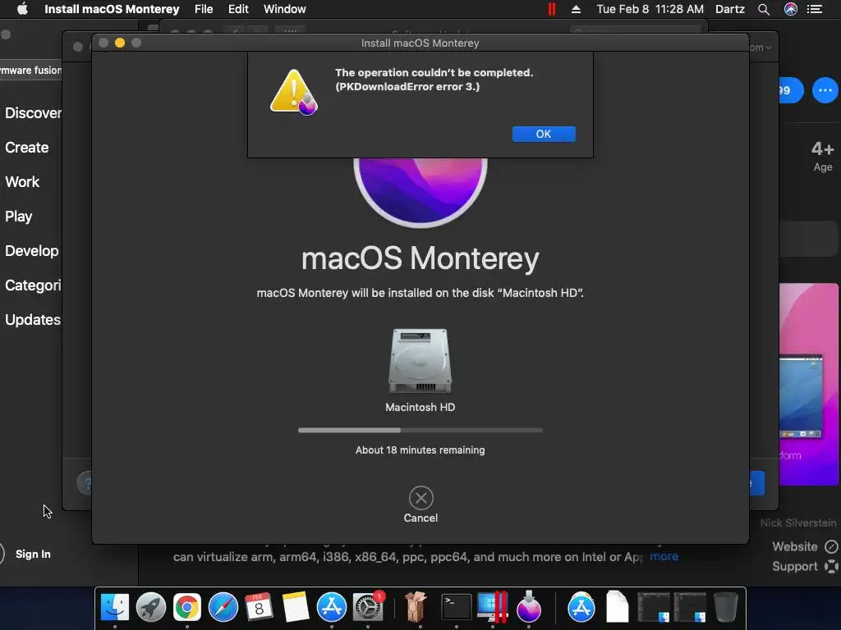The image size is (841, 630).
Task: Open the Trash in the Dock
Action: [726, 607]
